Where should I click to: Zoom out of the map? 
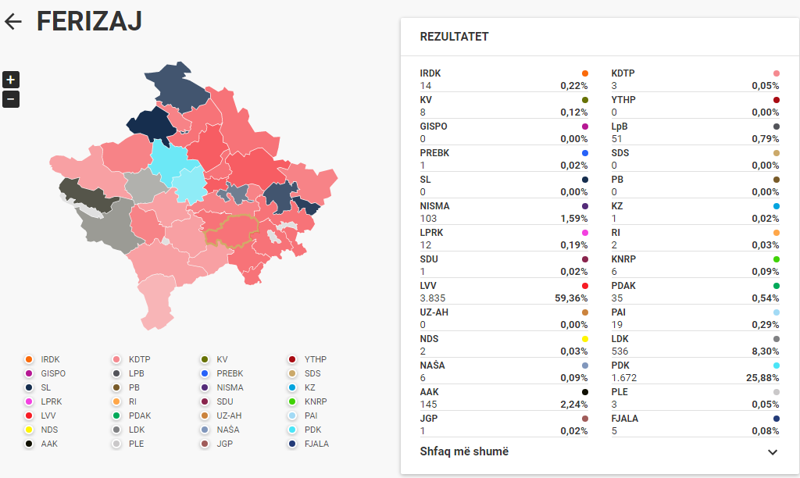click(x=11, y=99)
